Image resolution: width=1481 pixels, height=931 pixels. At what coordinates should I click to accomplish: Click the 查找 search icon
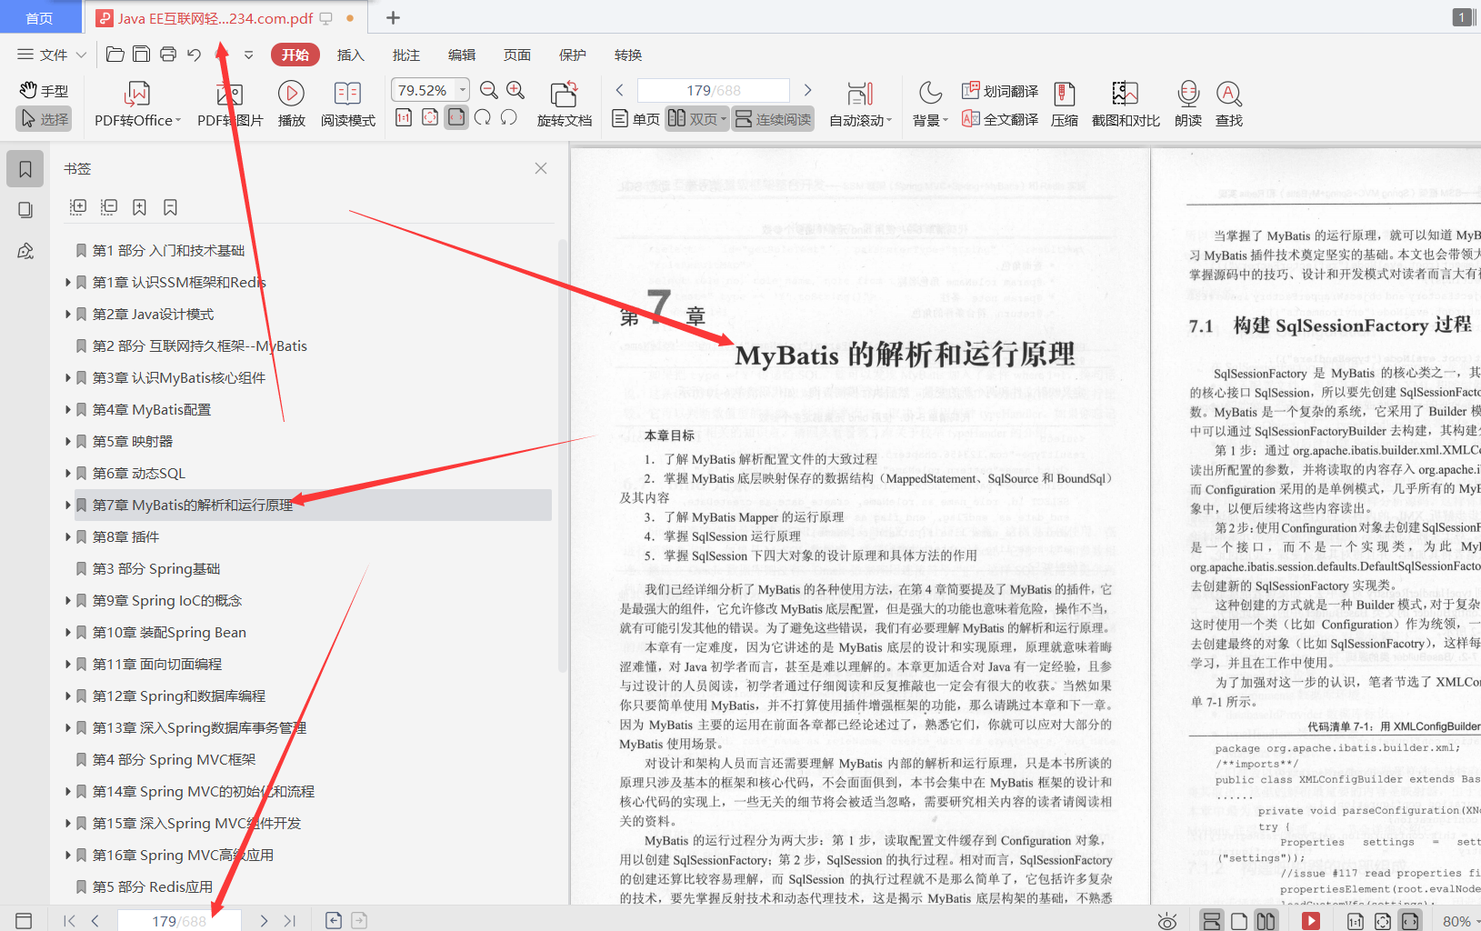point(1229,105)
